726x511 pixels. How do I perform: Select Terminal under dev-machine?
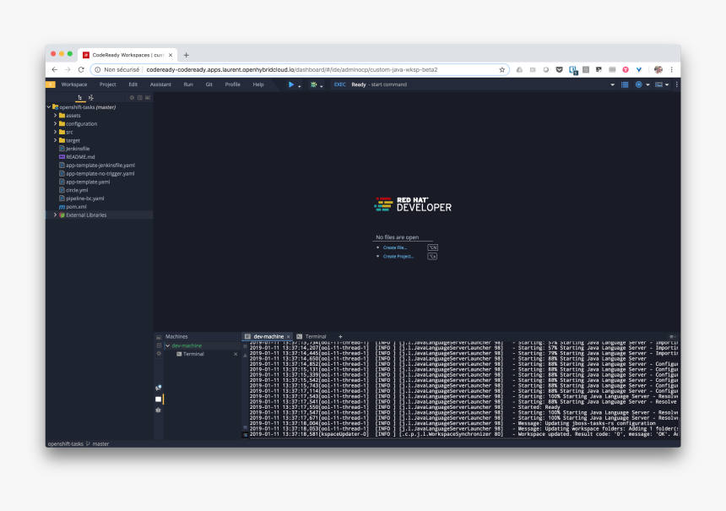click(193, 354)
